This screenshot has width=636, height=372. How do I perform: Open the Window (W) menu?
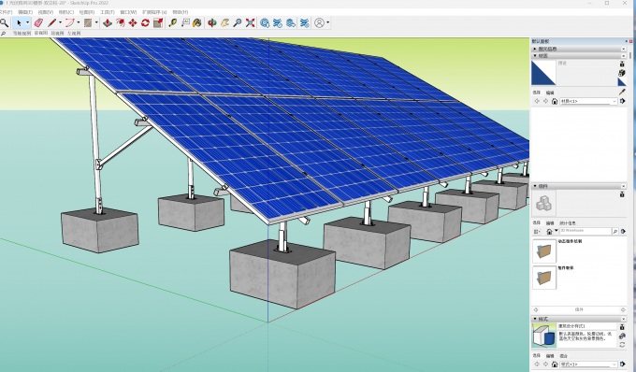point(128,12)
